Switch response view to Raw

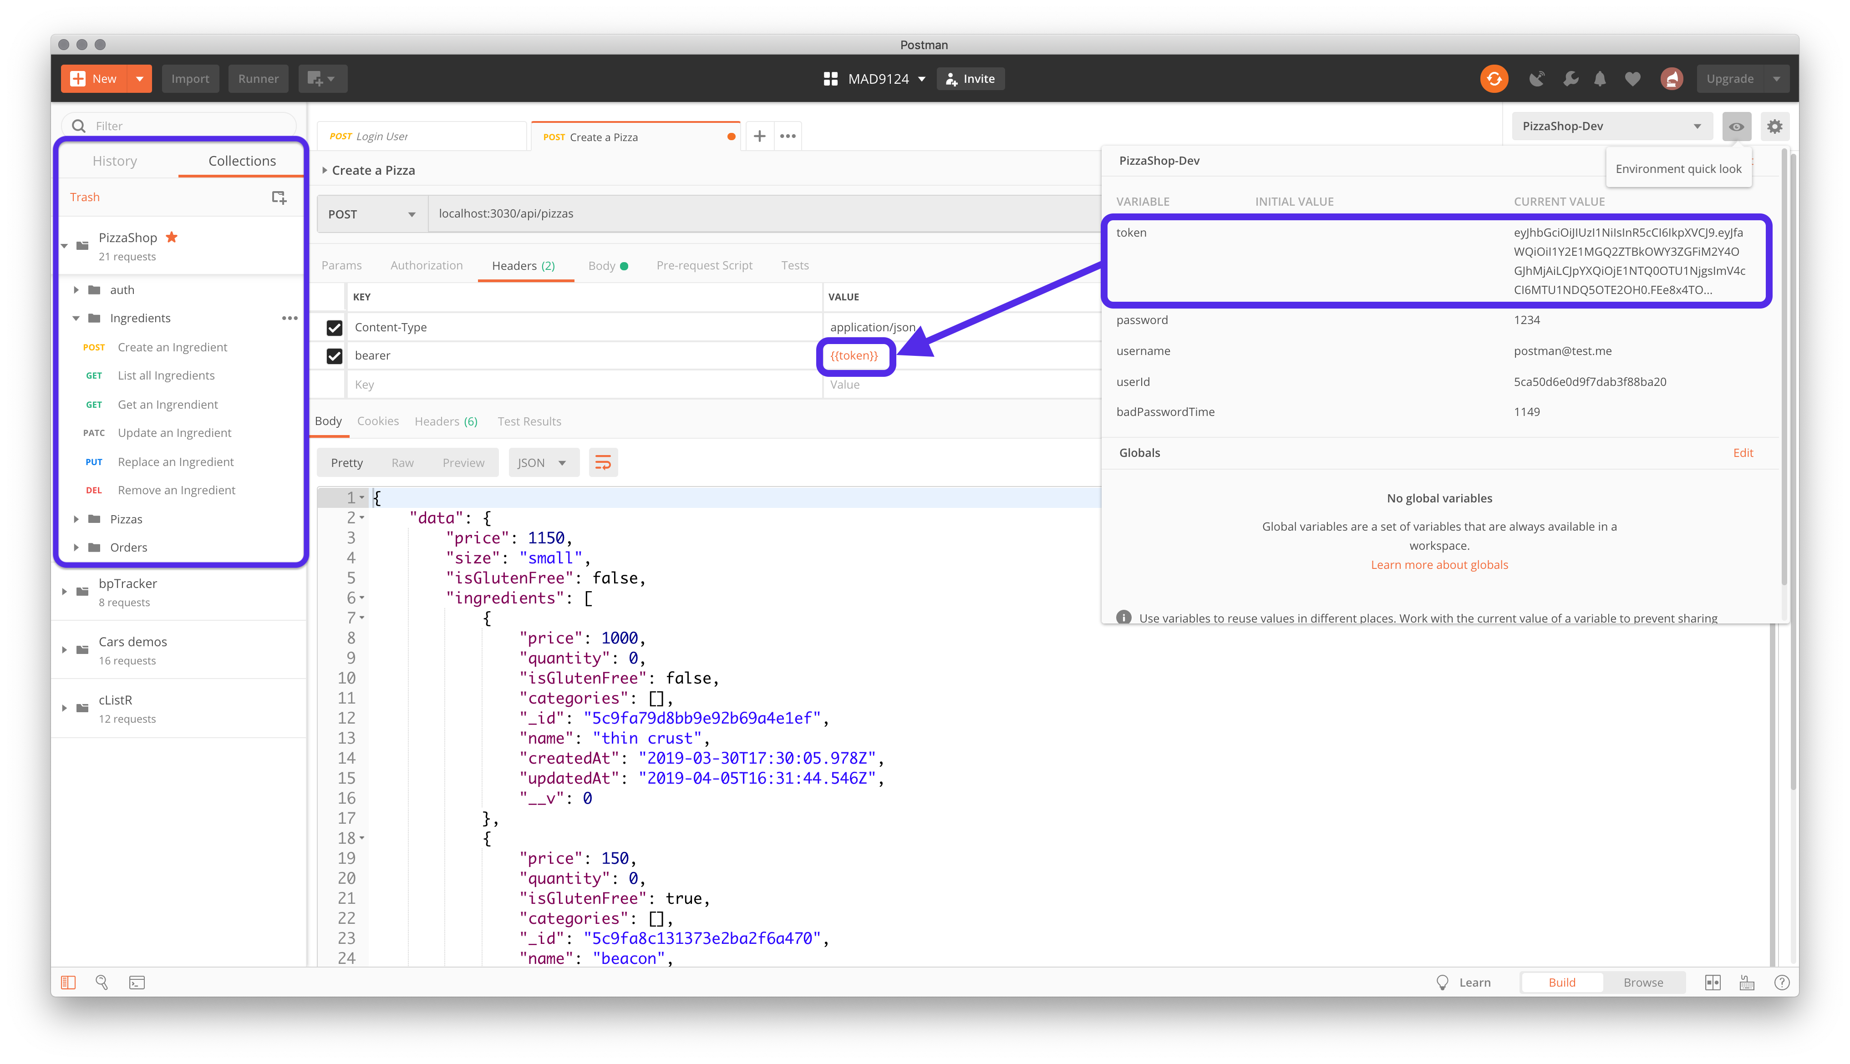coord(402,462)
